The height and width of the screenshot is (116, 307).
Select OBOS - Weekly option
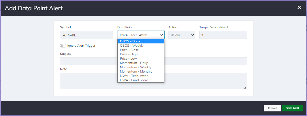(141, 46)
